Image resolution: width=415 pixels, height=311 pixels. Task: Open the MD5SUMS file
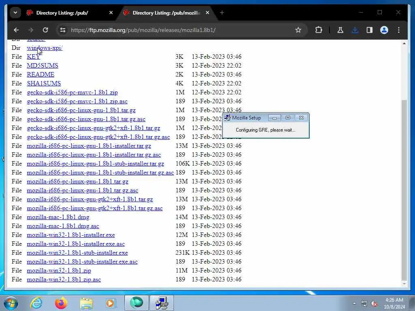tap(42, 66)
